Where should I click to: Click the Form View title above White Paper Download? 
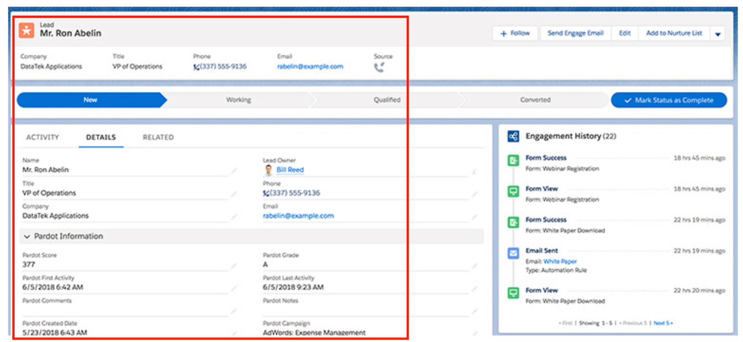(542, 290)
